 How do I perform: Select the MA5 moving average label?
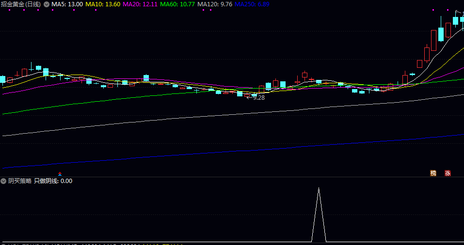pyautogui.click(x=67, y=4)
